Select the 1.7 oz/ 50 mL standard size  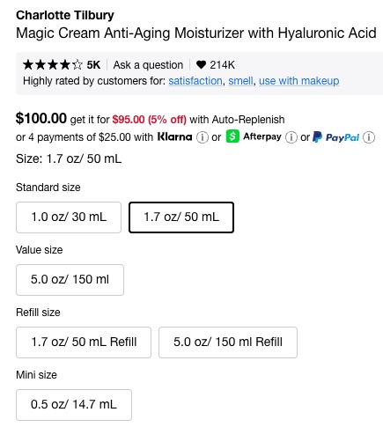[181, 217]
